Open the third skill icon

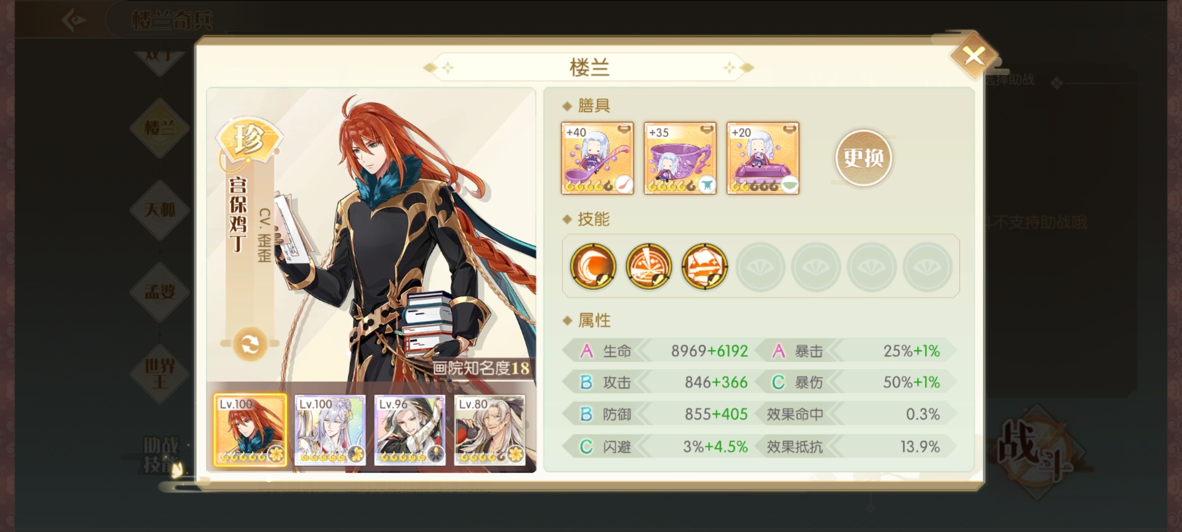(x=704, y=266)
